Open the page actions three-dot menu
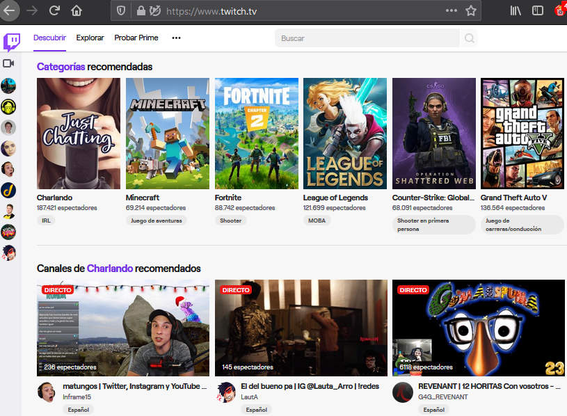The width and height of the screenshot is (567, 416). click(452, 11)
